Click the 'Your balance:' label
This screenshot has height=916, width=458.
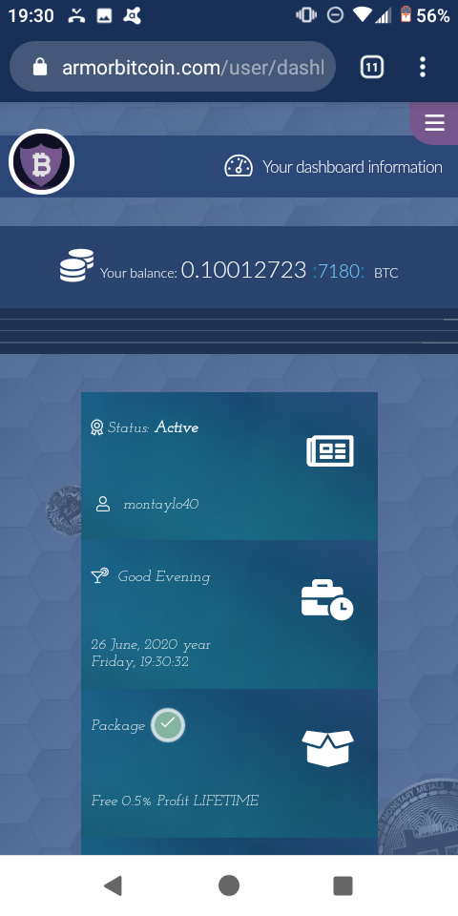coord(138,273)
